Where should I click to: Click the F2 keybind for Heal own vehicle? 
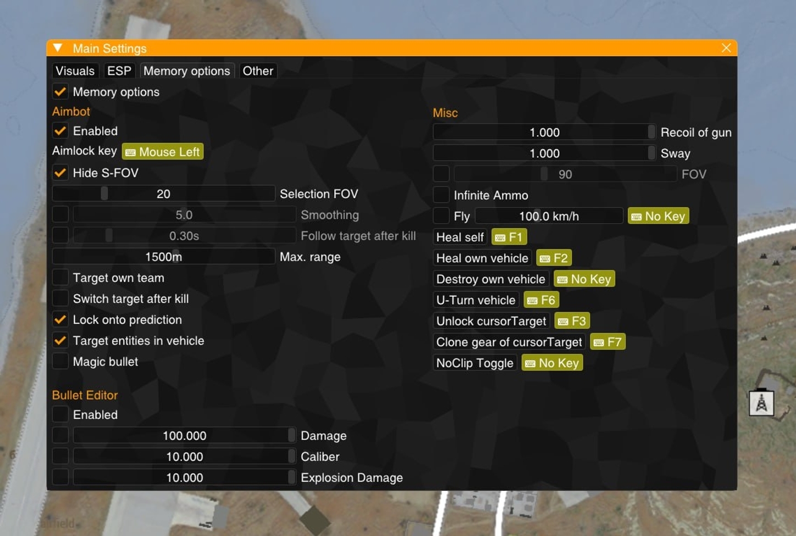click(553, 257)
